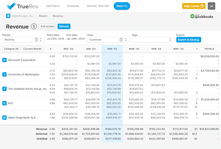Click the TOTALS column header
This screenshot has height=149, width=221.
[209, 49]
